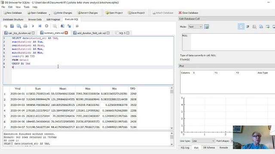Screen dimensions: 275x154
Task: Click New Database button
Action: 12,13
